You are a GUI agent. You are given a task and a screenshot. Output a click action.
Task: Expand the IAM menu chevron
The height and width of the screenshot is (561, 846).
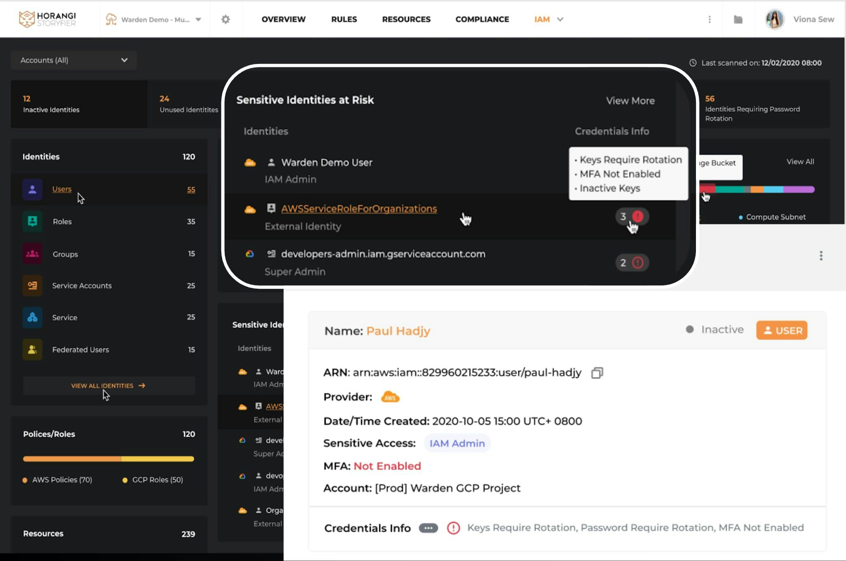[x=560, y=19]
